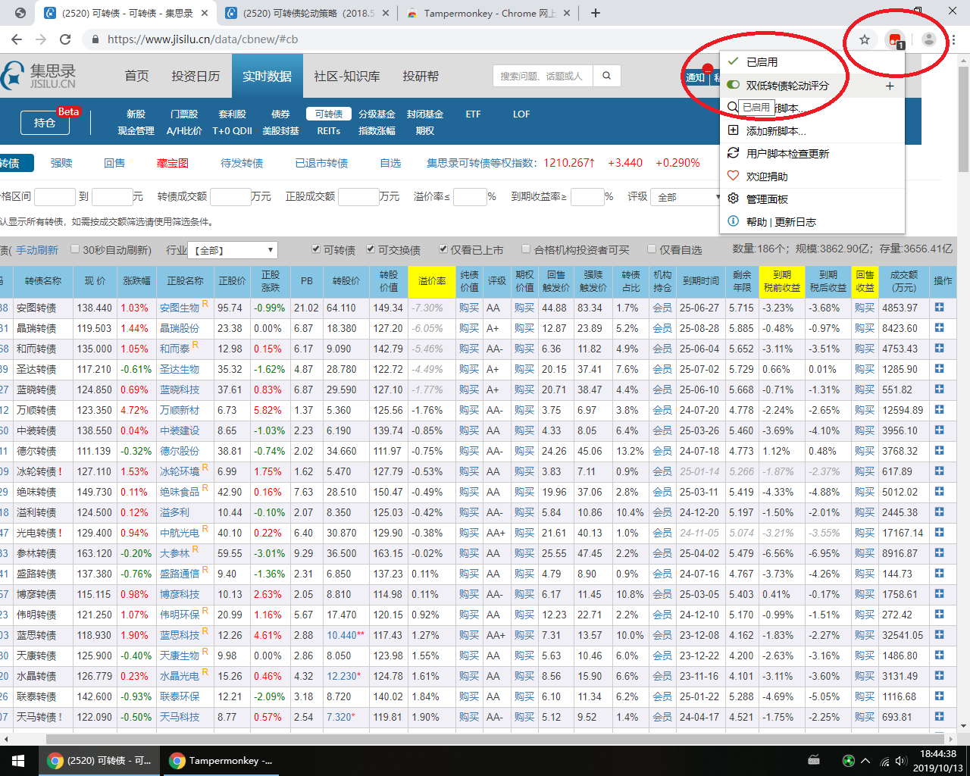Screen dimensions: 970x776
Task: Open the Tampermonkey 管理面板 gear entry
Action: [x=766, y=199]
